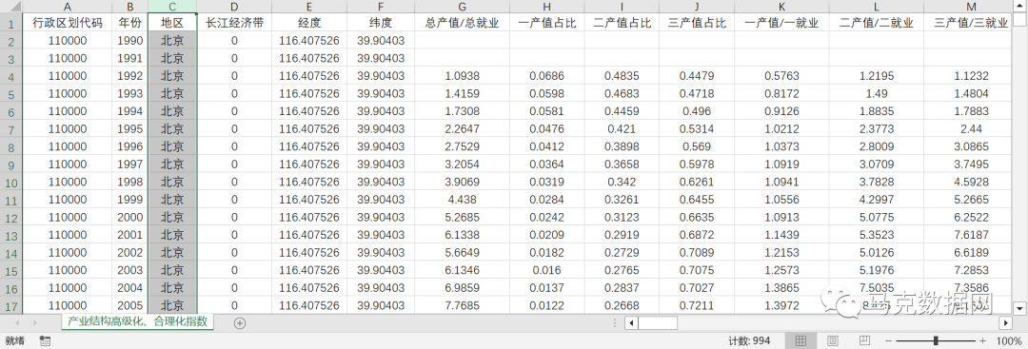Click the 长江经济带 header cell
Image resolution: width=1028 pixels, height=349 pixels.
[234, 23]
